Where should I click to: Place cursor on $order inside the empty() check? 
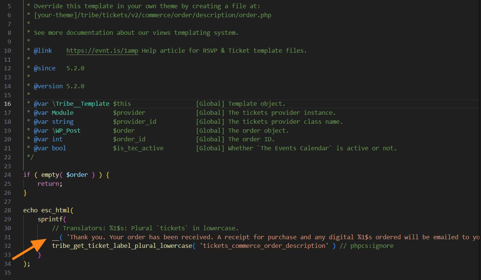77,175
